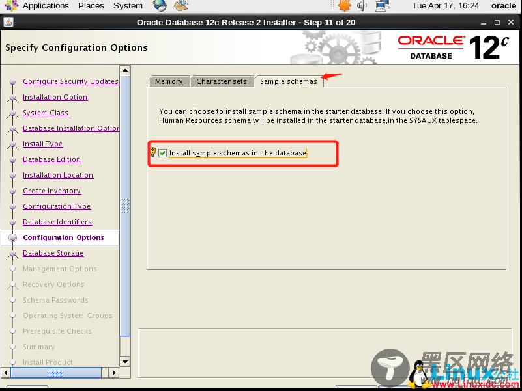Click the greyed Summary step
The height and width of the screenshot is (391, 522).
39,347
